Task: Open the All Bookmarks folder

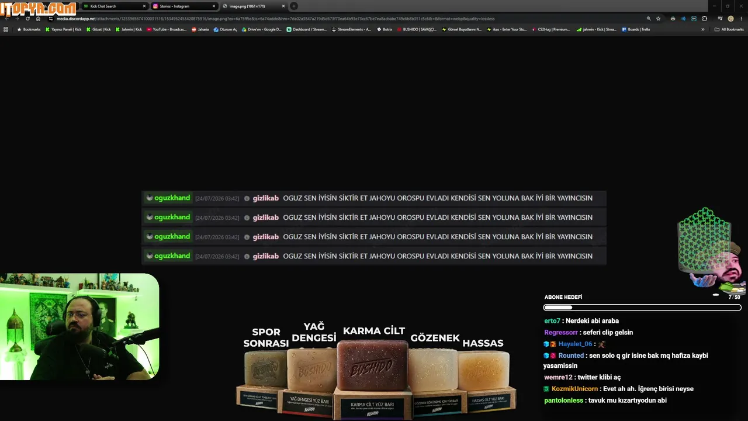Action: [729, 29]
